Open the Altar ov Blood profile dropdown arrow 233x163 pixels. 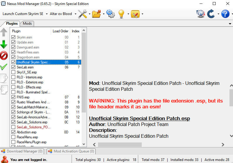point(75,14)
